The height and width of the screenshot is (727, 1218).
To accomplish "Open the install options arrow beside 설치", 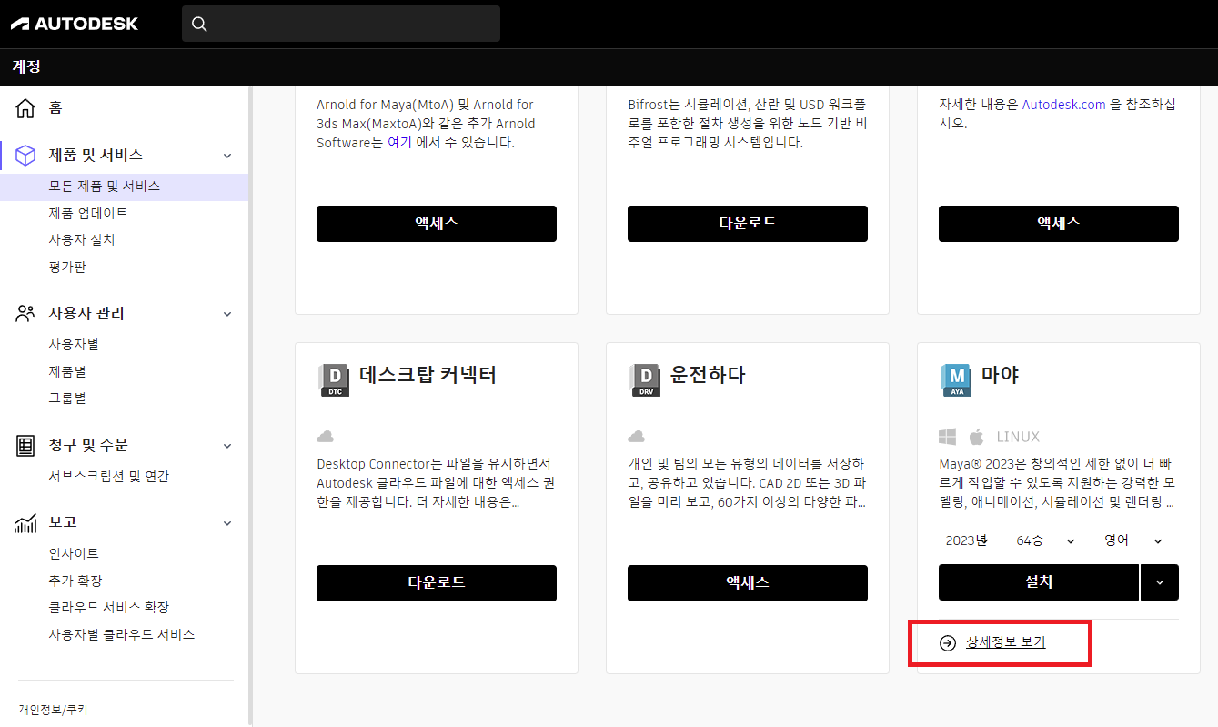I will [1160, 582].
